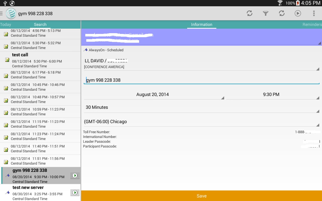The width and height of the screenshot is (322, 201).
Task: Switch to the Search tab
Action: pos(40,25)
